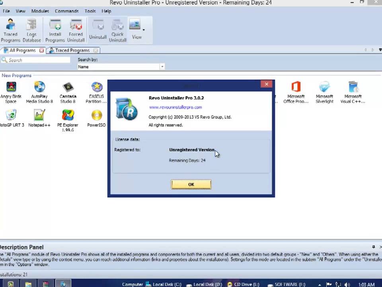Viewport: 382px width, 287px height.
Task: Open the Tools menu
Action: click(x=90, y=11)
